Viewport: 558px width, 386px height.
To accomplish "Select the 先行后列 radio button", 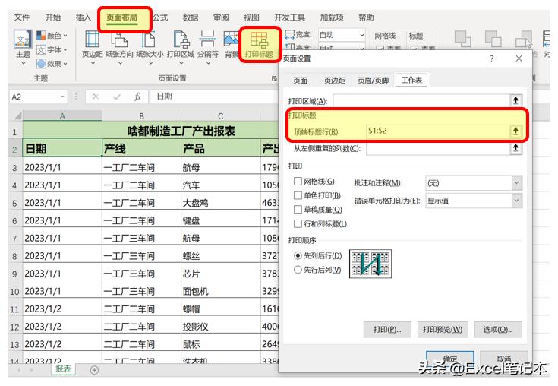I will click(x=298, y=270).
